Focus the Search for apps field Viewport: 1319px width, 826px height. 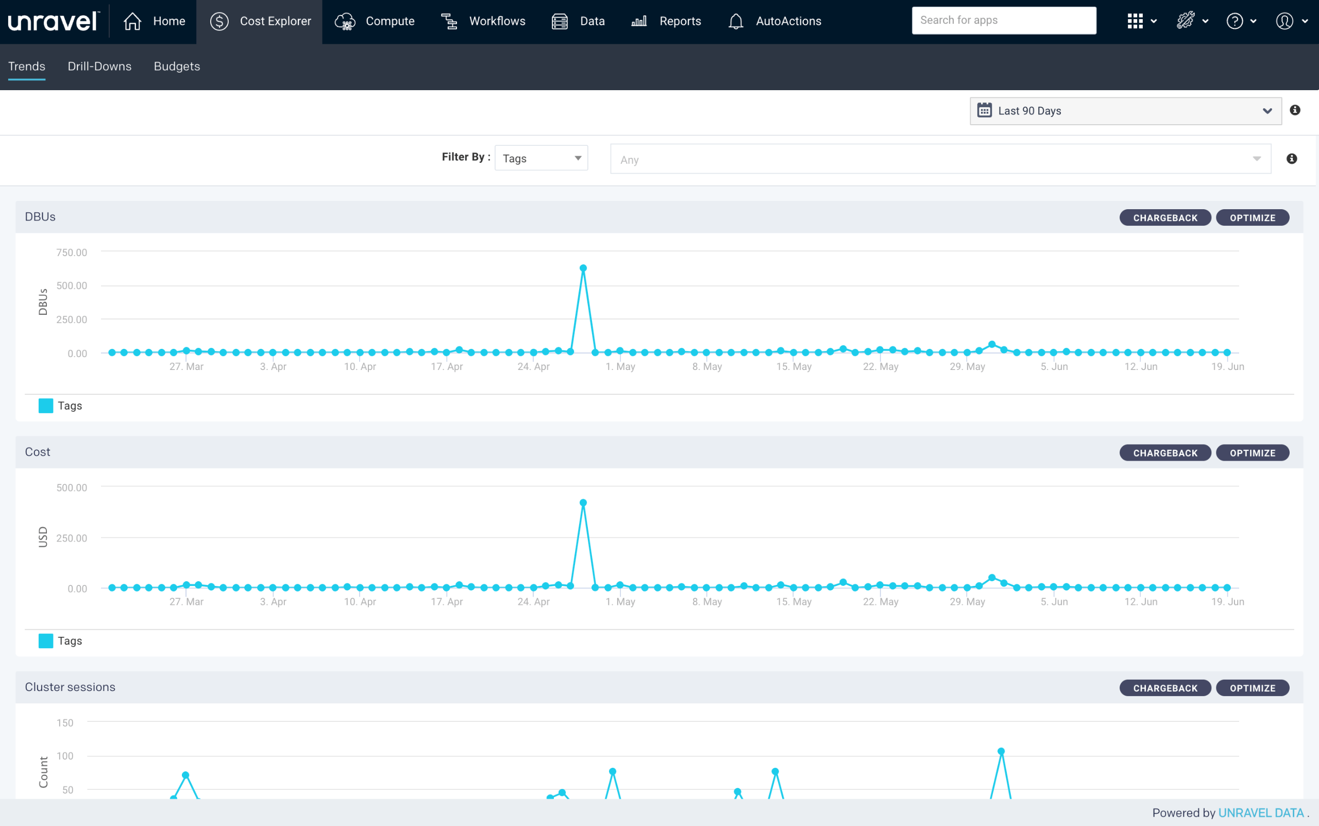point(1003,20)
